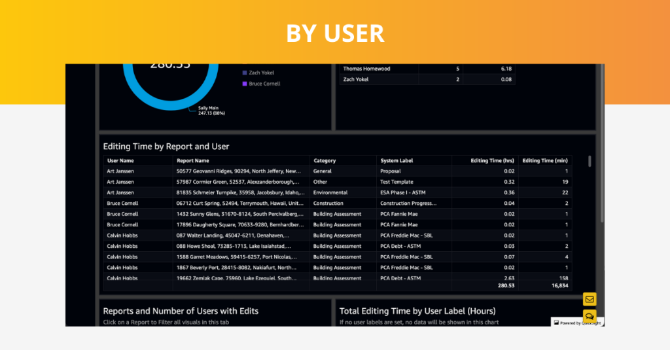Click Construction Progress... system label
This screenshot has height=350, width=670.
(x=408, y=203)
